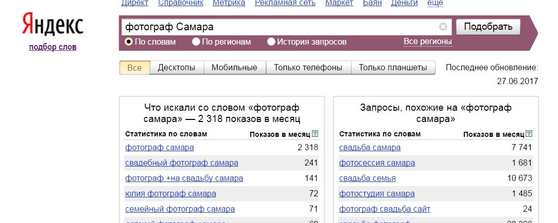This screenshot has width=558, height=223.
Task: Click the left Статистика по словам header
Action: tap(166, 134)
